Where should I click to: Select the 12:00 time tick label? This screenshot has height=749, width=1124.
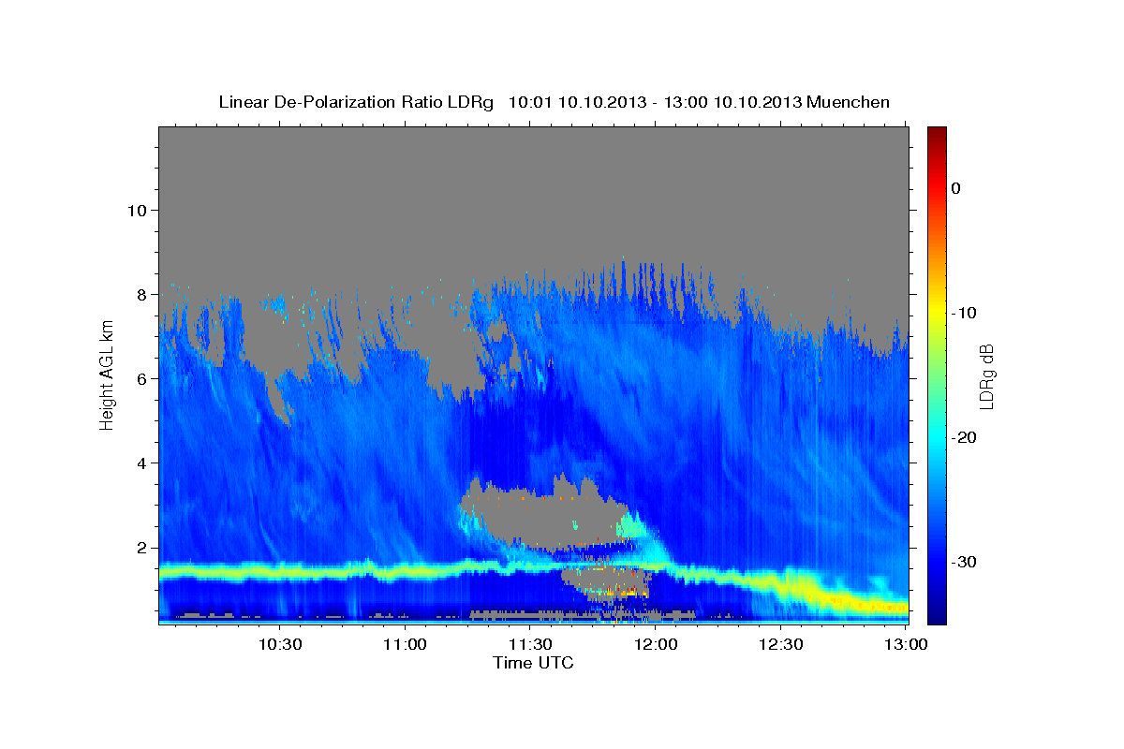pos(656,644)
